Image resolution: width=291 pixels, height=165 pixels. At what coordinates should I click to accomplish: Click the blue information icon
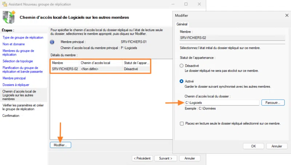click(53, 42)
